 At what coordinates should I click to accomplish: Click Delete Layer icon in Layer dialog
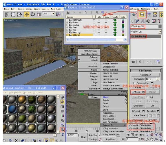(x=74, y=12)
